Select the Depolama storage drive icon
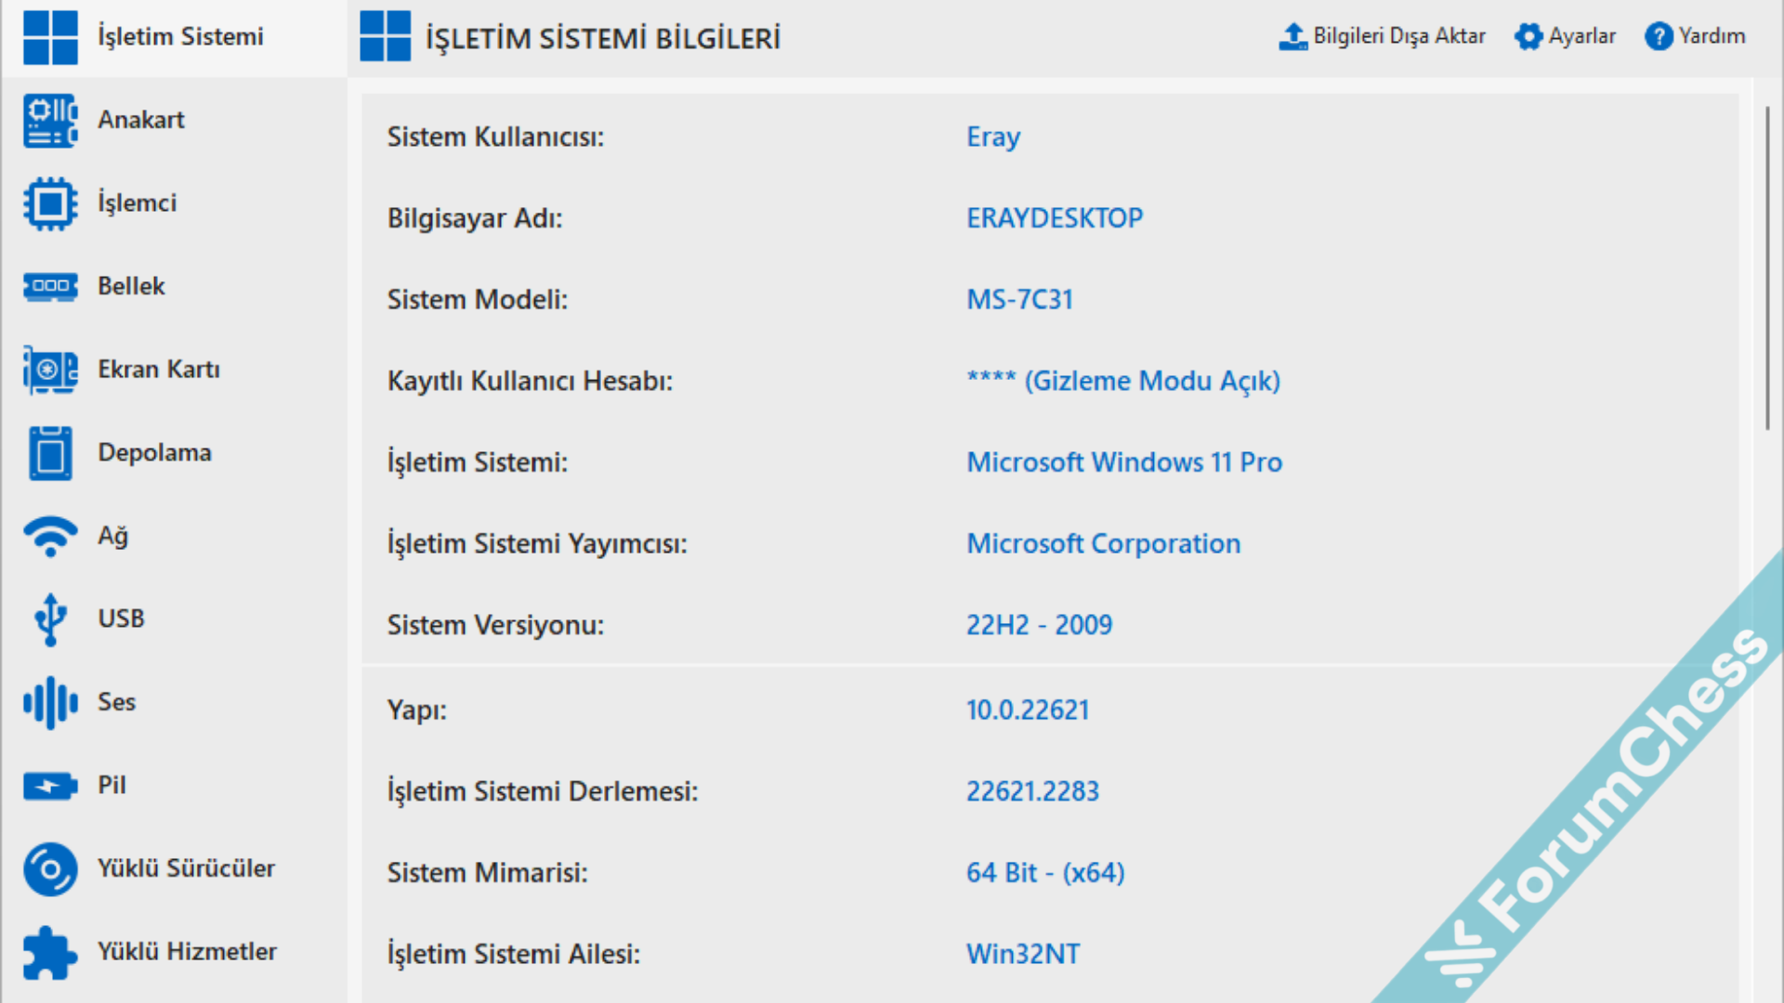 (50, 453)
